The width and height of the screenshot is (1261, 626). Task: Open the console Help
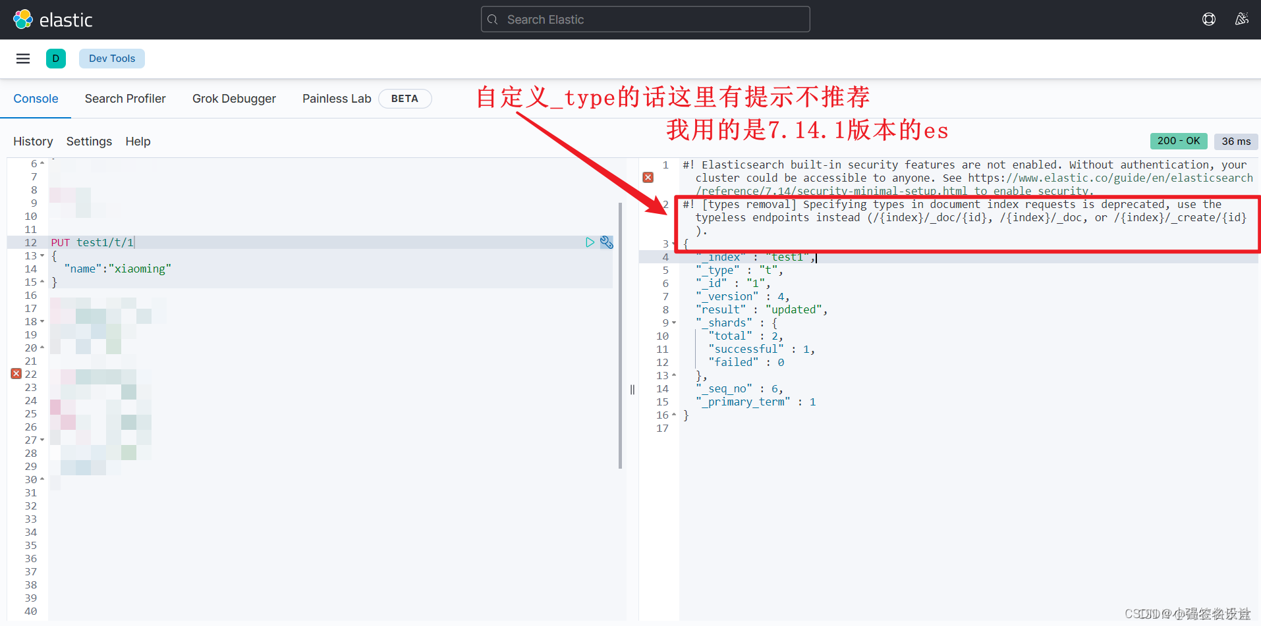pos(138,142)
